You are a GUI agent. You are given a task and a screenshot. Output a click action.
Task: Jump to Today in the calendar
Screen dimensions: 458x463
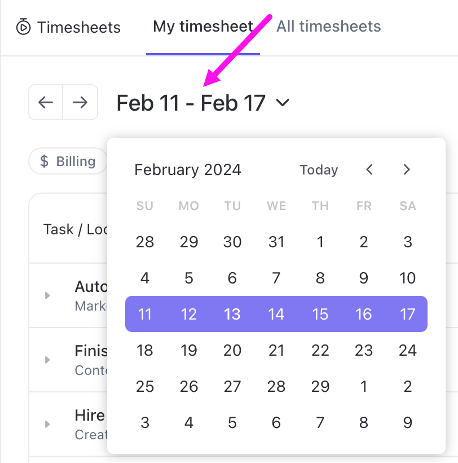coord(319,170)
